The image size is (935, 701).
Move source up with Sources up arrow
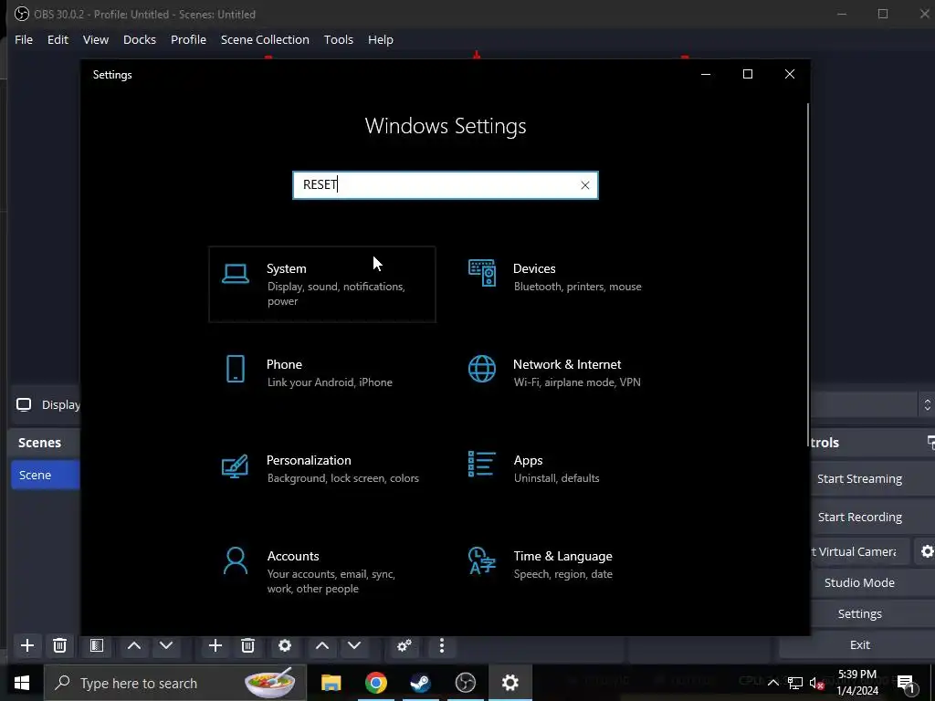pyautogui.click(x=322, y=645)
